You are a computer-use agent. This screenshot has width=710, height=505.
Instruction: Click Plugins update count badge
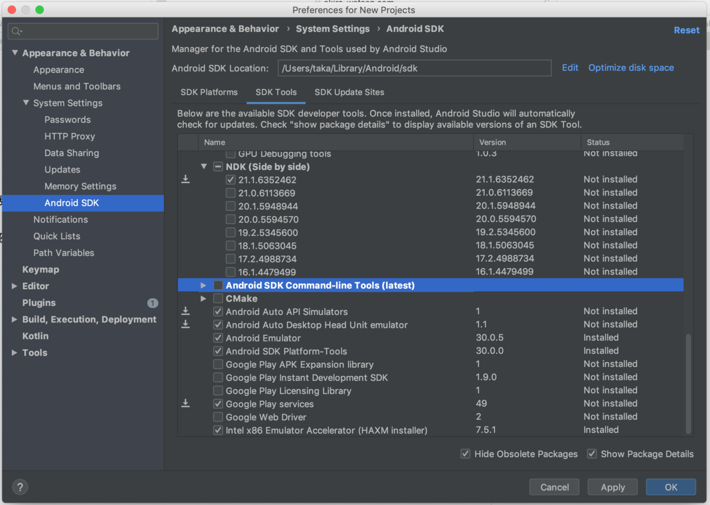coord(153,303)
